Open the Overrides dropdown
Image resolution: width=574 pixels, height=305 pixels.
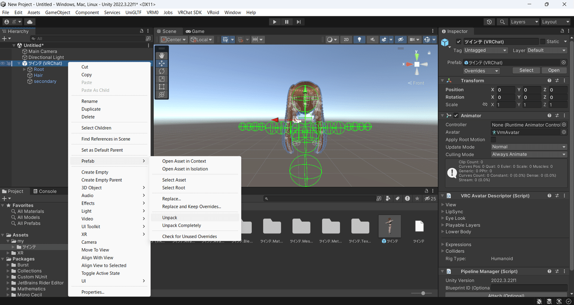pos(482,71)
